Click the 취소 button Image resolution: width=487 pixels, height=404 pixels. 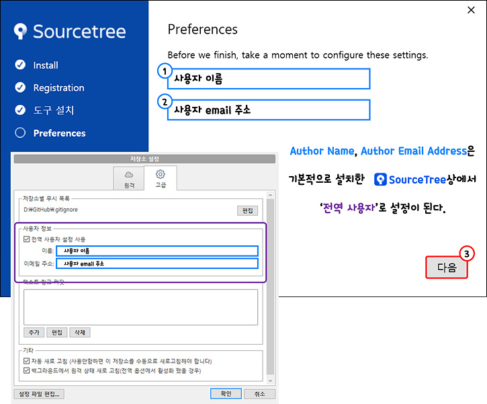[x=260, y=394]
